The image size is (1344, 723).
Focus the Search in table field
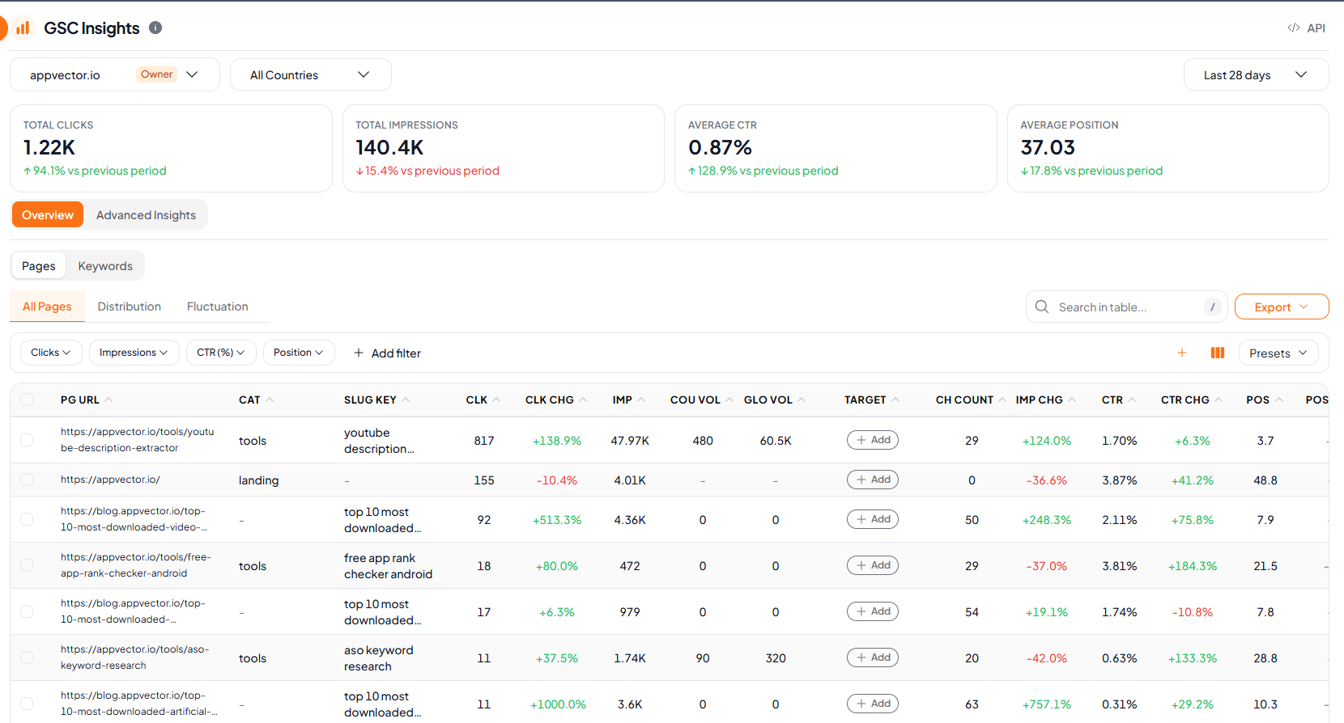coord(1127,307)
